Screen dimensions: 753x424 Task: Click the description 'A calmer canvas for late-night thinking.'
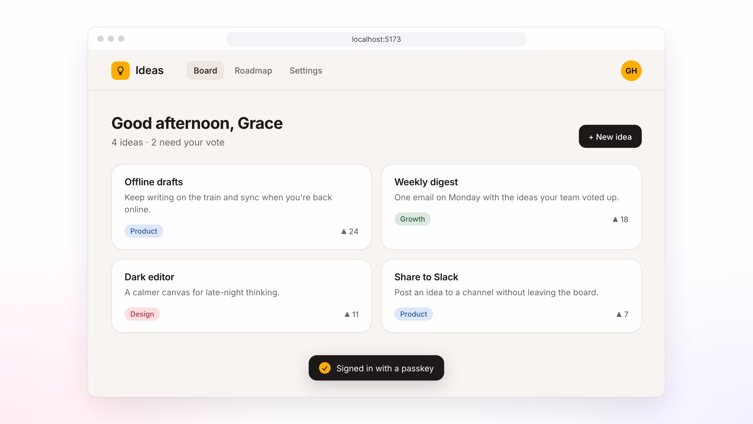click(202, 292)
